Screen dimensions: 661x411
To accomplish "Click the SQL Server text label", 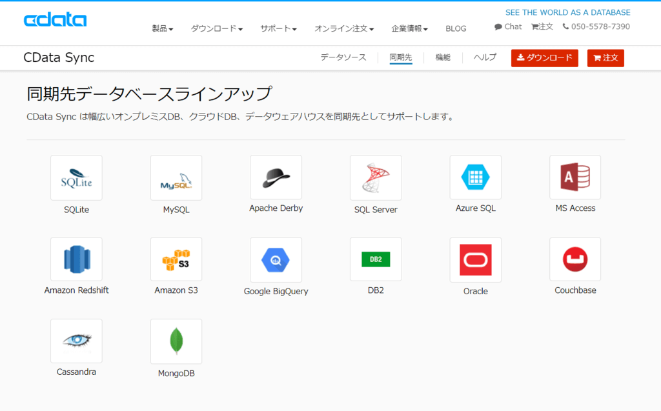I will (376, 210).
